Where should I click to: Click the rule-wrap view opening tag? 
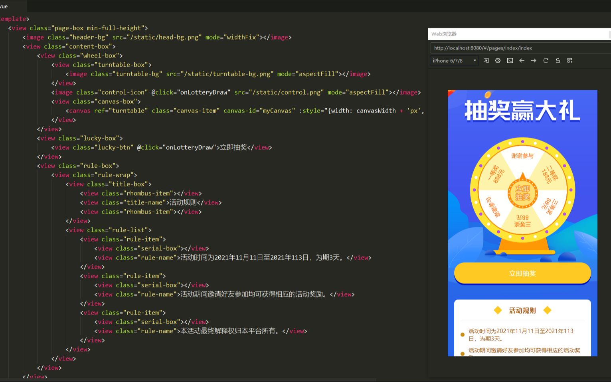[94, 175]
